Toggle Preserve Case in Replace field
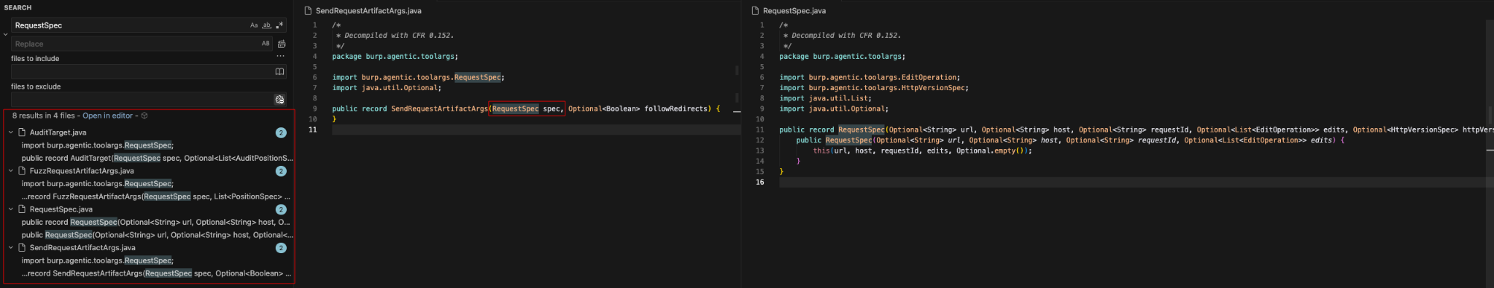Viewport: 1494px width, 288px height. click(x=266, y=44)
